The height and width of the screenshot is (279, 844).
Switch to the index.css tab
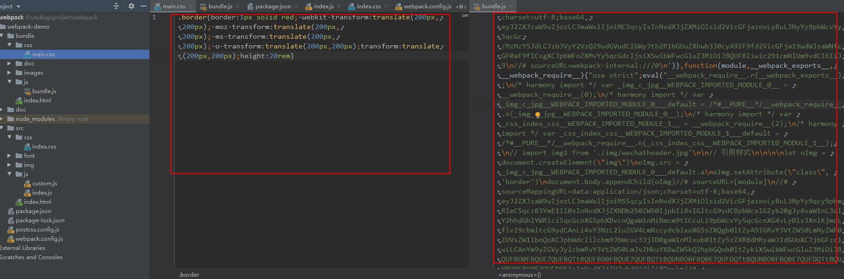369,6
